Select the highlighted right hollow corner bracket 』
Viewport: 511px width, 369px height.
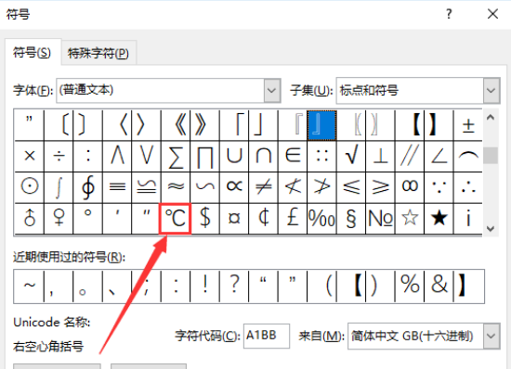tap(321, 125)
